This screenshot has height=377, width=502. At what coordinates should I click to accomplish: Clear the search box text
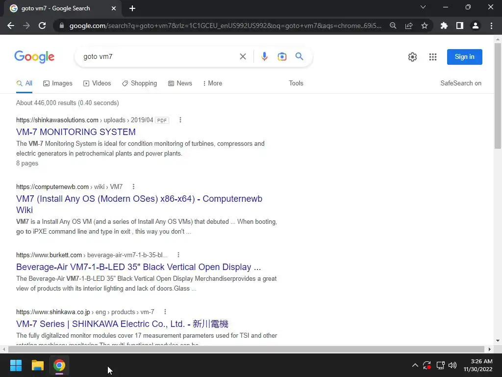click(243, 56)
